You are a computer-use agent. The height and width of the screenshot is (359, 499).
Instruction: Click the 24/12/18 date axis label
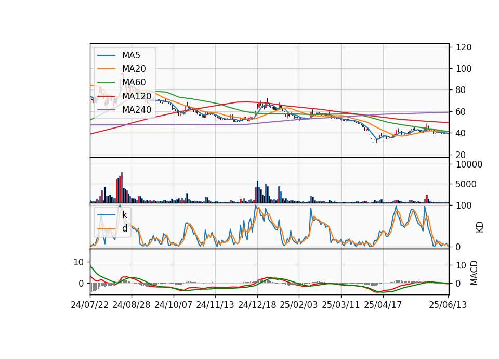tap(257, 305)
